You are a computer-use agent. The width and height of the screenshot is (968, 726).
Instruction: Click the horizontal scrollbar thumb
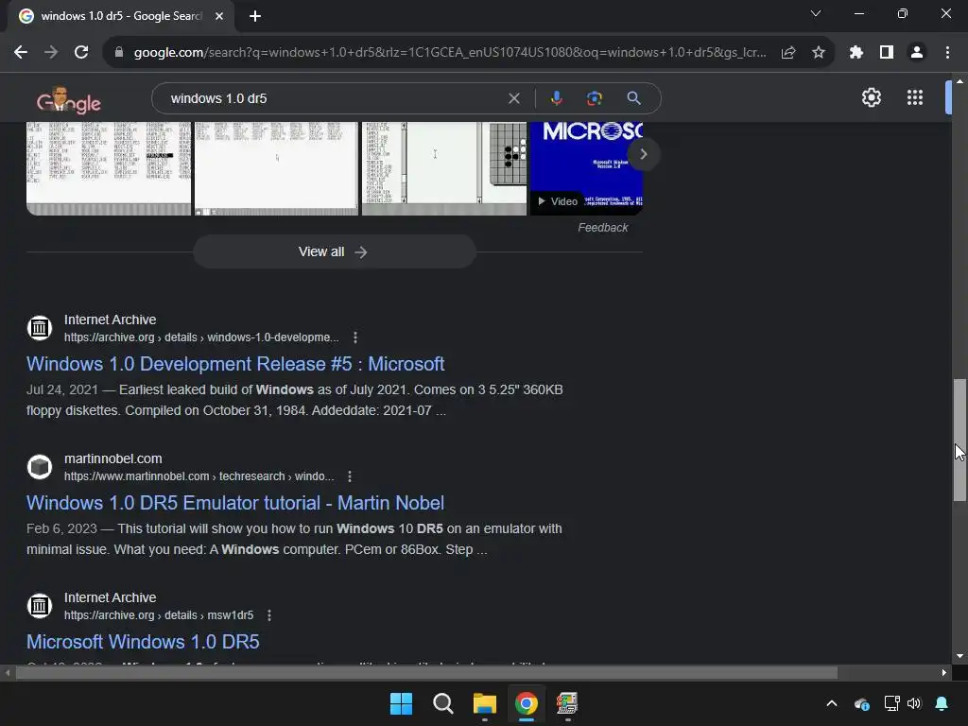[426, 673]
